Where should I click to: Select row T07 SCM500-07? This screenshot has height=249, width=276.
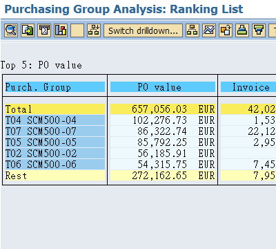point(55,131)
